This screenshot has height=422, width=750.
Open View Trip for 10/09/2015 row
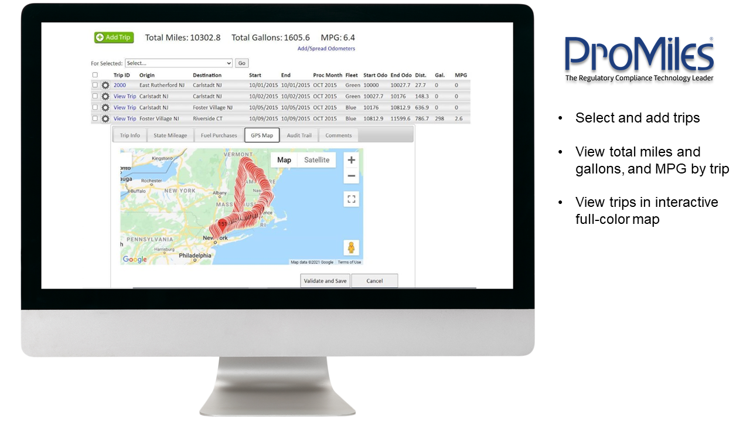[x=125, y=119]
